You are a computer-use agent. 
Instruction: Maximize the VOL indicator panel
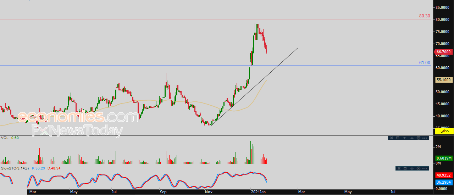coord(398,138)
